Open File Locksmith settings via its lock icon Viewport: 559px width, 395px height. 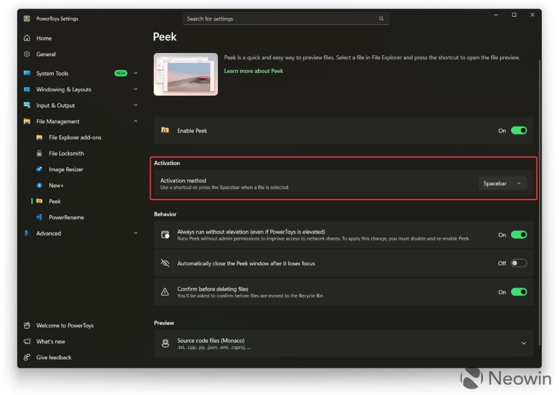[41, 153]
